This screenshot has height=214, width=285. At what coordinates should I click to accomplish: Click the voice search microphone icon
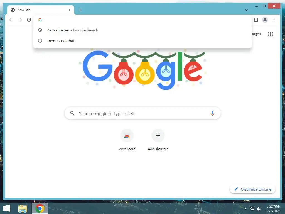pos(212,113)
